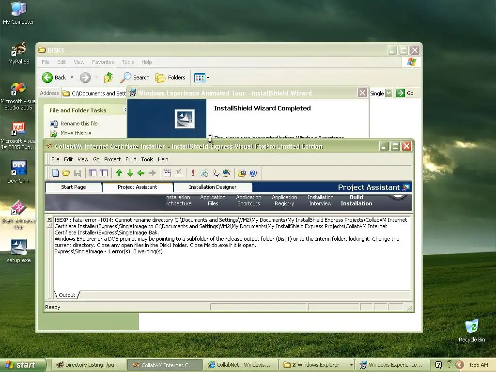Go to Installation Architecture step
Screen dimensions: 496x372
pyautogui.click(x=179, y=200)
